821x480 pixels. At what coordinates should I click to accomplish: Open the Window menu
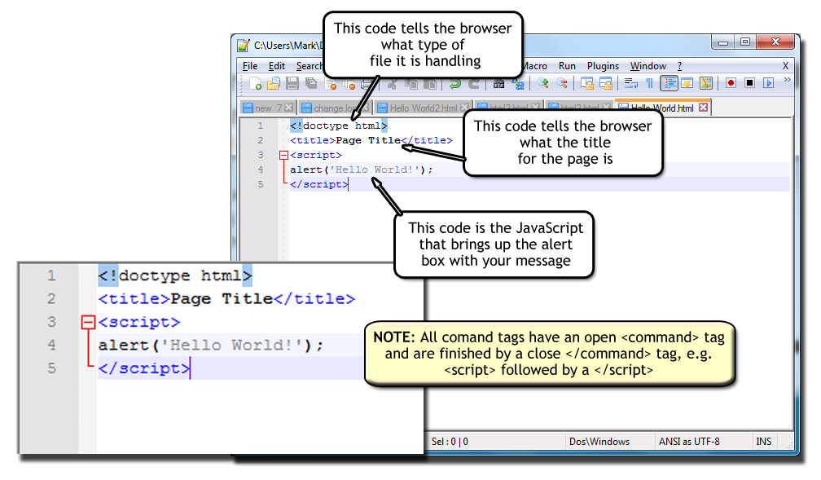click(x=648, y=66)
